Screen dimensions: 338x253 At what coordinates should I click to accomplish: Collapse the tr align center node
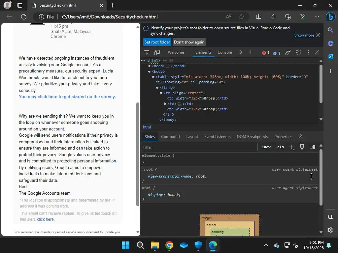tap(161, 93)
